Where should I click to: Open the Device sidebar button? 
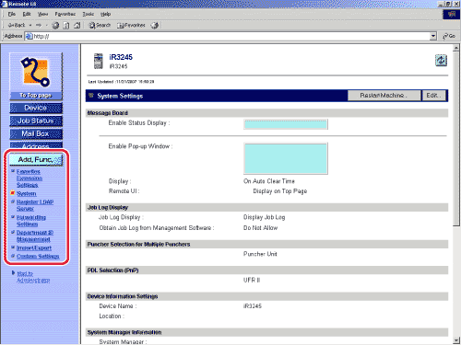tap(36, 108)
